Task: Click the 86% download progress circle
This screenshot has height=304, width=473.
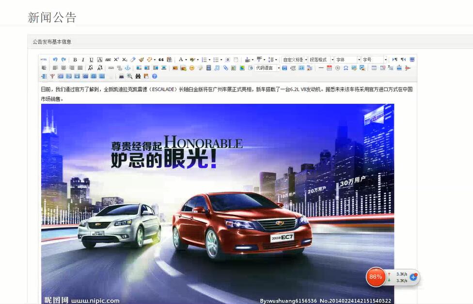Action: click(375, 276)
